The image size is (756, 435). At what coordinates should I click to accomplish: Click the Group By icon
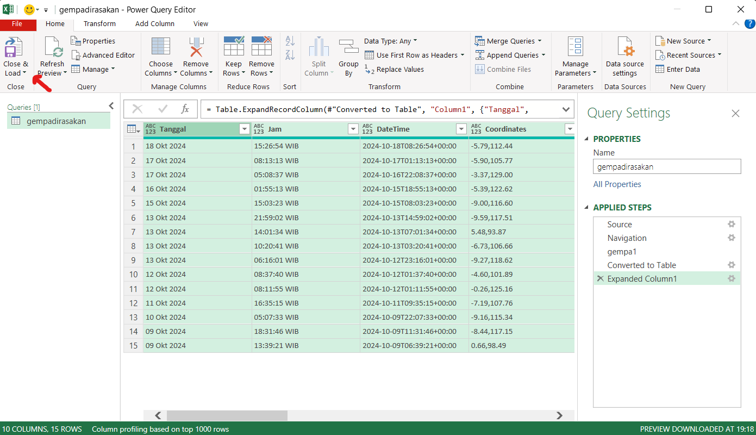348,47
